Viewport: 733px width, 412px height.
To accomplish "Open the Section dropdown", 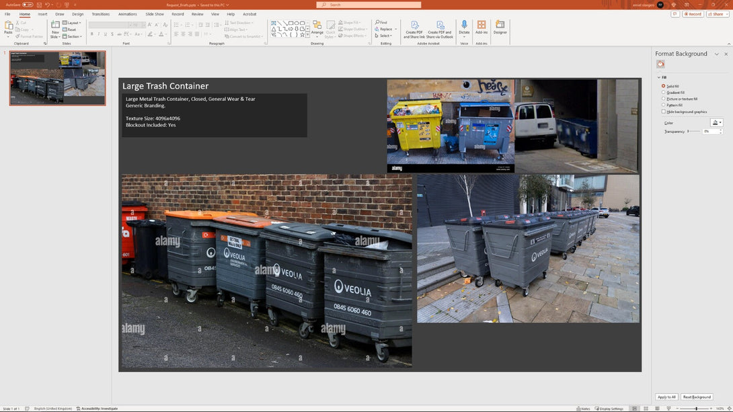I will 72,36.
